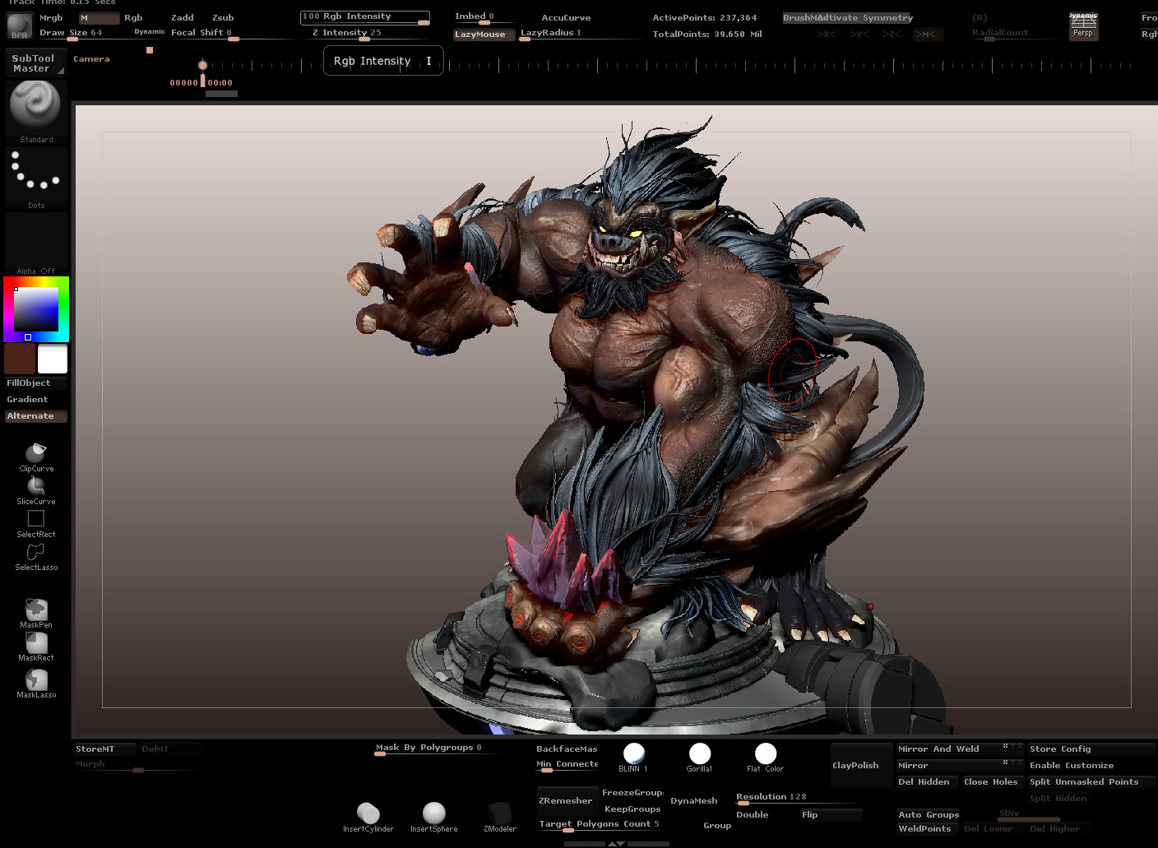
Task: Click the color picker square
Action: click(x=36, y=309)
